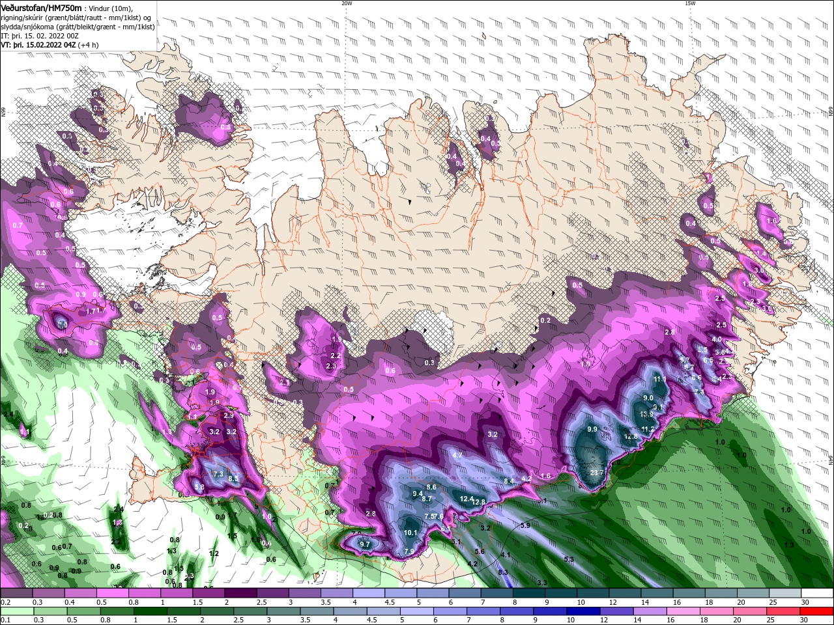Click the bright pink 0.5 snow legend swatch
This screenshot has width=834, height=625.
click(x=112, y=593)
